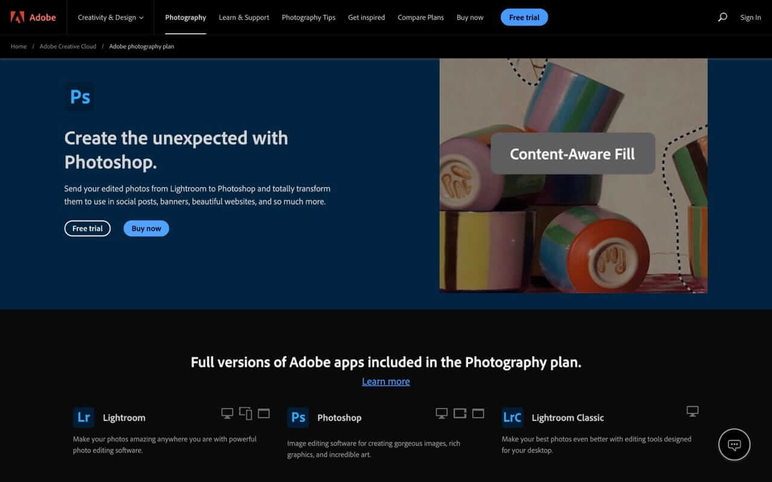Open Compare Plans in navigation
This screenshot has width=772, height=482.
click(421, 17)
